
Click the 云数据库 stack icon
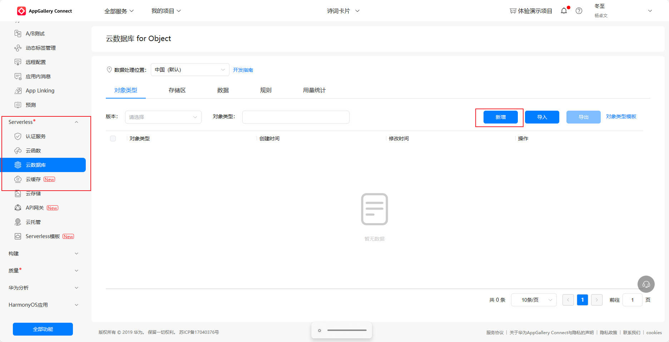[18, 165]
